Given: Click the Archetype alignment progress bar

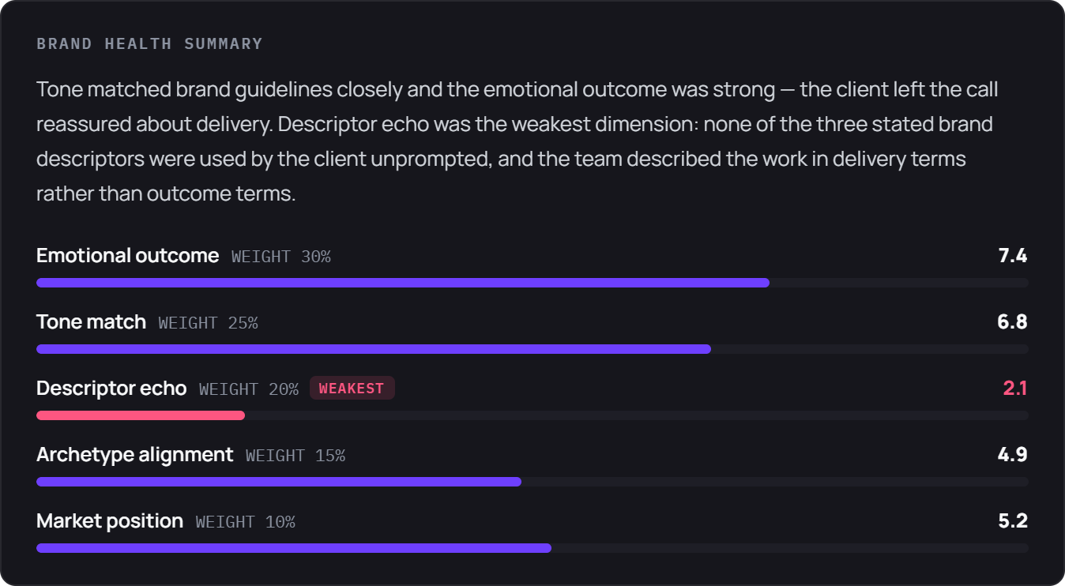Looking at the screenshot, I should (532, 482).
